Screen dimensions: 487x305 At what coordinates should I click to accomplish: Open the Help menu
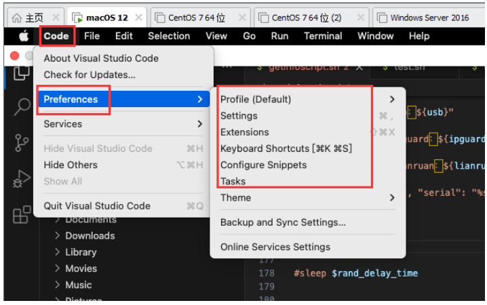click(419, 36)
